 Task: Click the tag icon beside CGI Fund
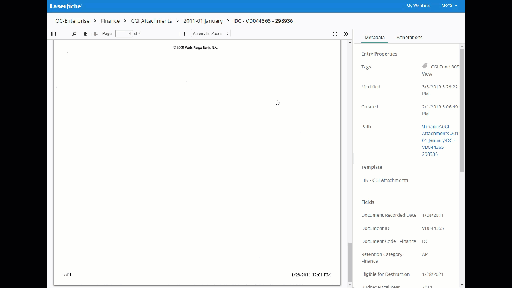tap(425, 66)
